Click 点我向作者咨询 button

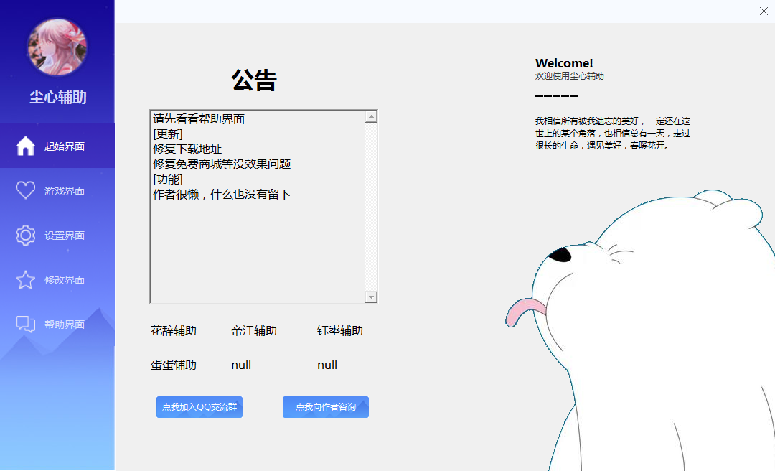326,406
